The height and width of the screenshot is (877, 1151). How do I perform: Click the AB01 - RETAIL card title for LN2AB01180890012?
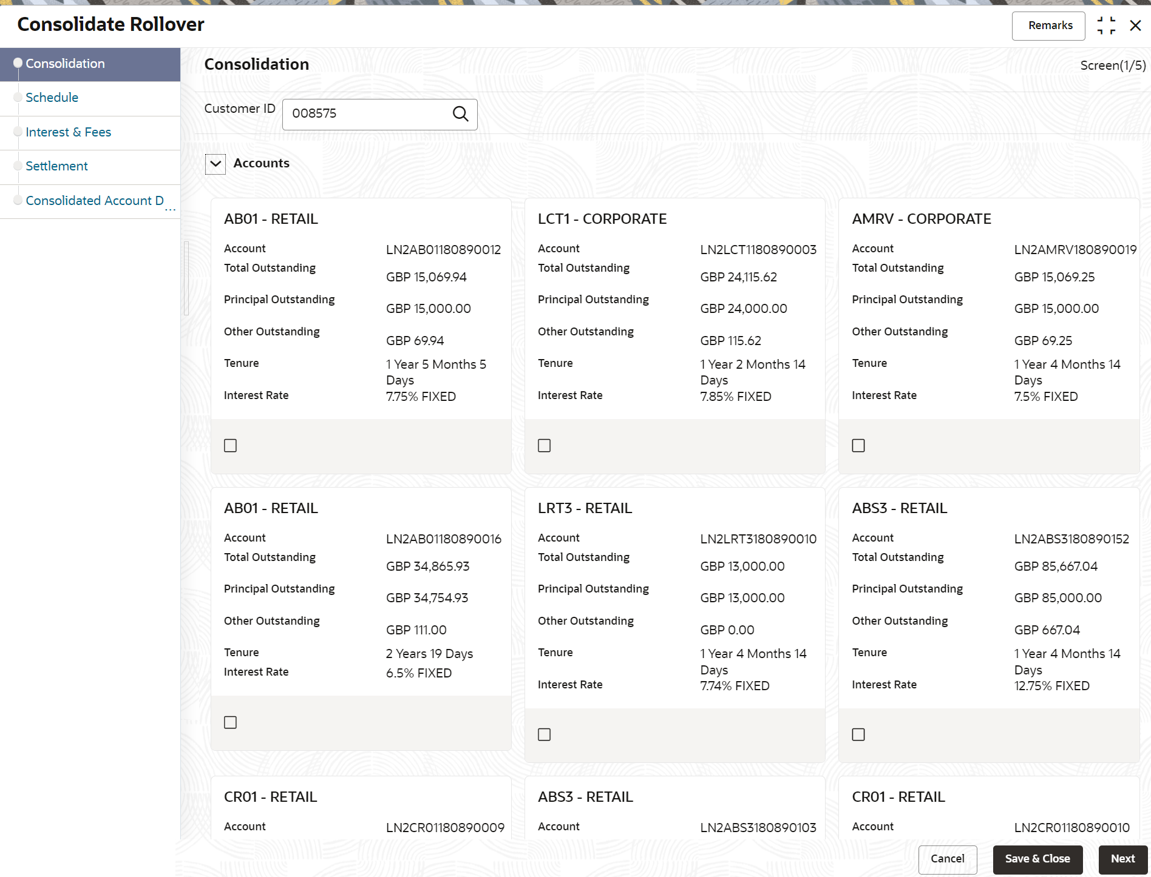click(271, 219)
